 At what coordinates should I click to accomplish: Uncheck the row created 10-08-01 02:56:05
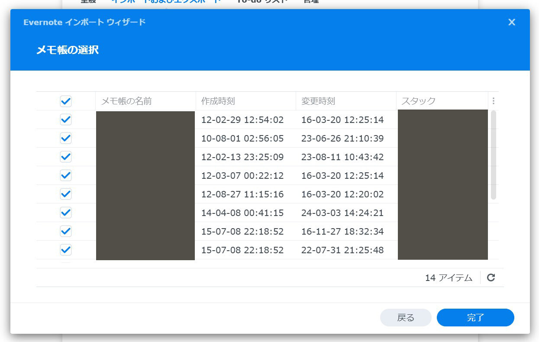pos(66,138)
